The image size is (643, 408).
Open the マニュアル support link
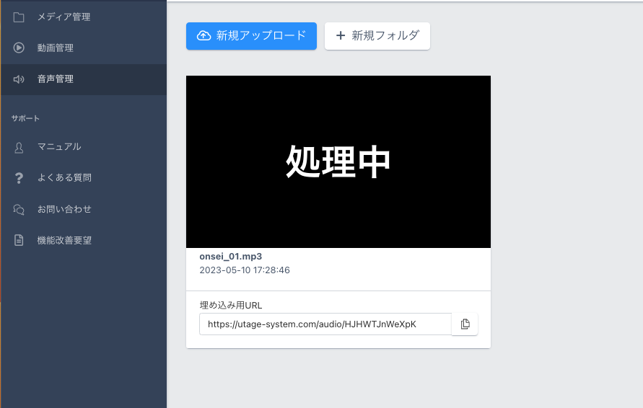[x=59, y=147]
